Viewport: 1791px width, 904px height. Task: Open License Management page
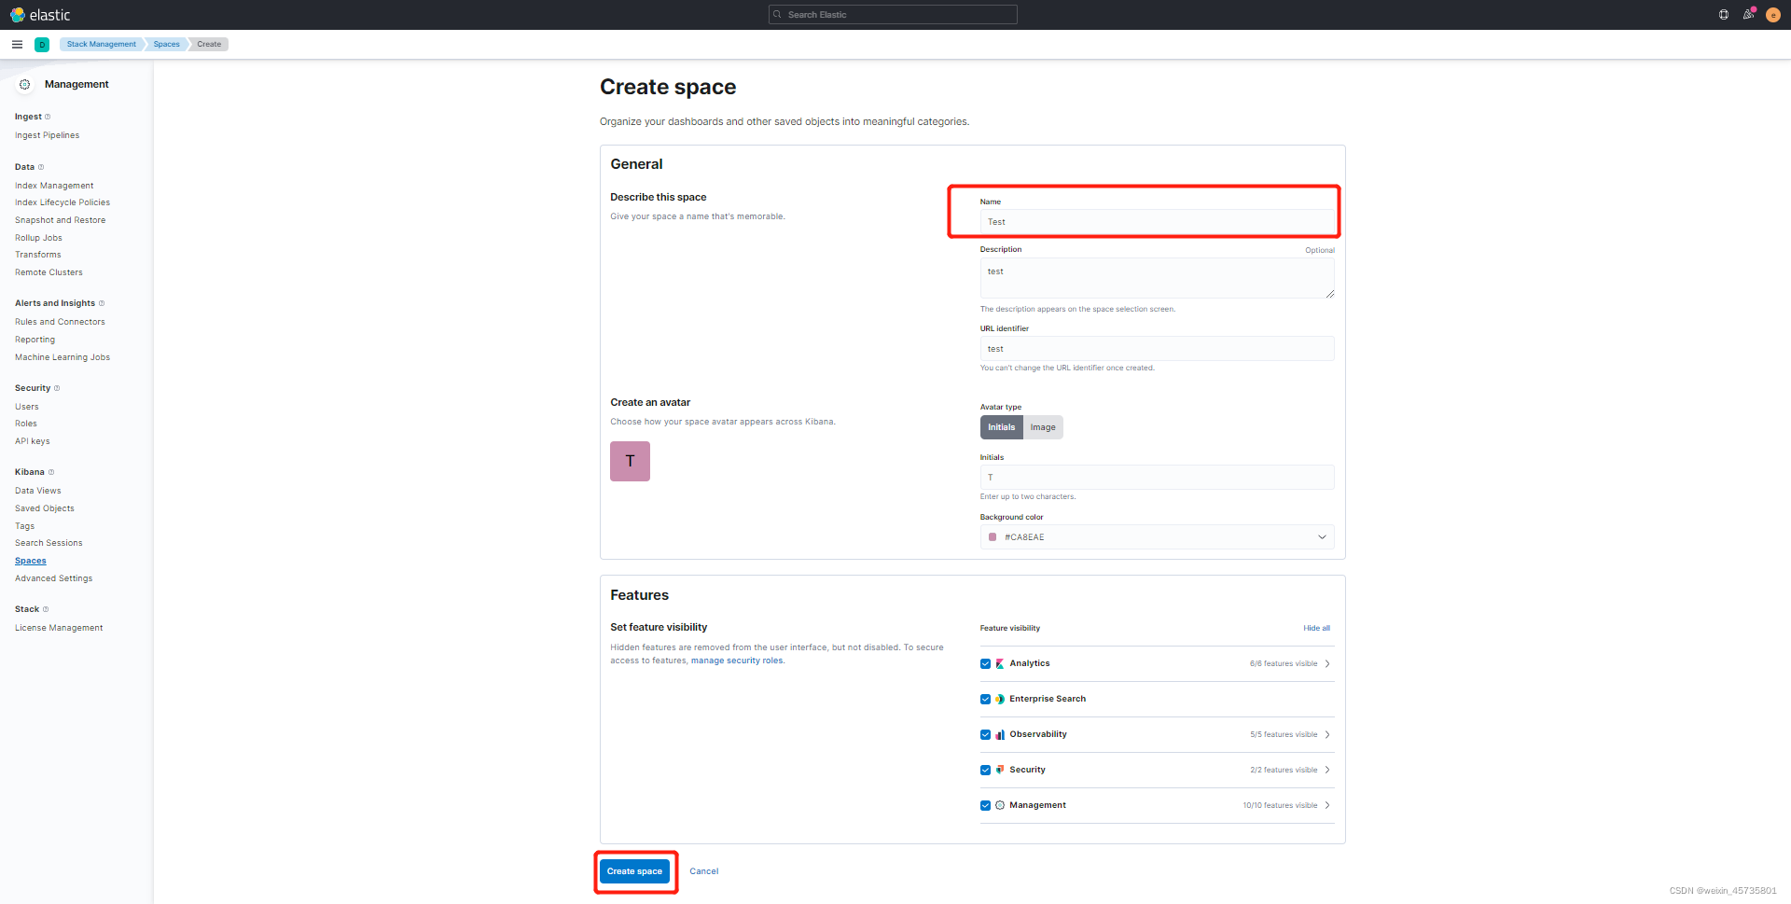coord(59,628)
